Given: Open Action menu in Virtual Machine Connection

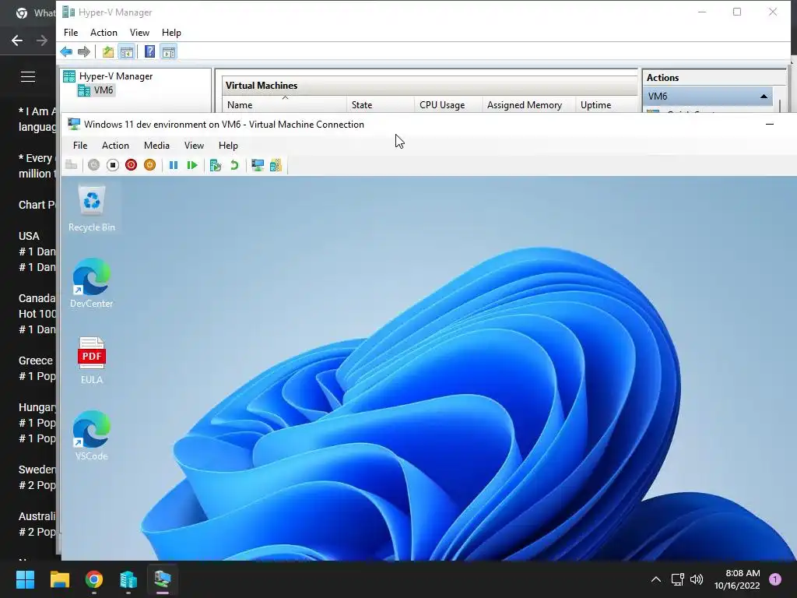Looking at the screenshot, I should (115, 146).
